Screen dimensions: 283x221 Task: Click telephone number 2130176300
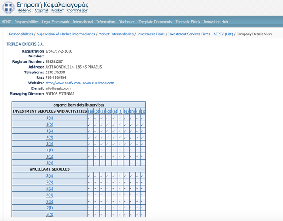[x=55, y=72]
